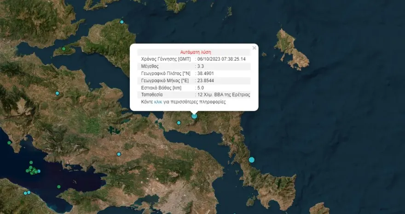Click the cyan marker pair on southern shore
This screenshot has height=214, width=405.
(x=27, y=193)
